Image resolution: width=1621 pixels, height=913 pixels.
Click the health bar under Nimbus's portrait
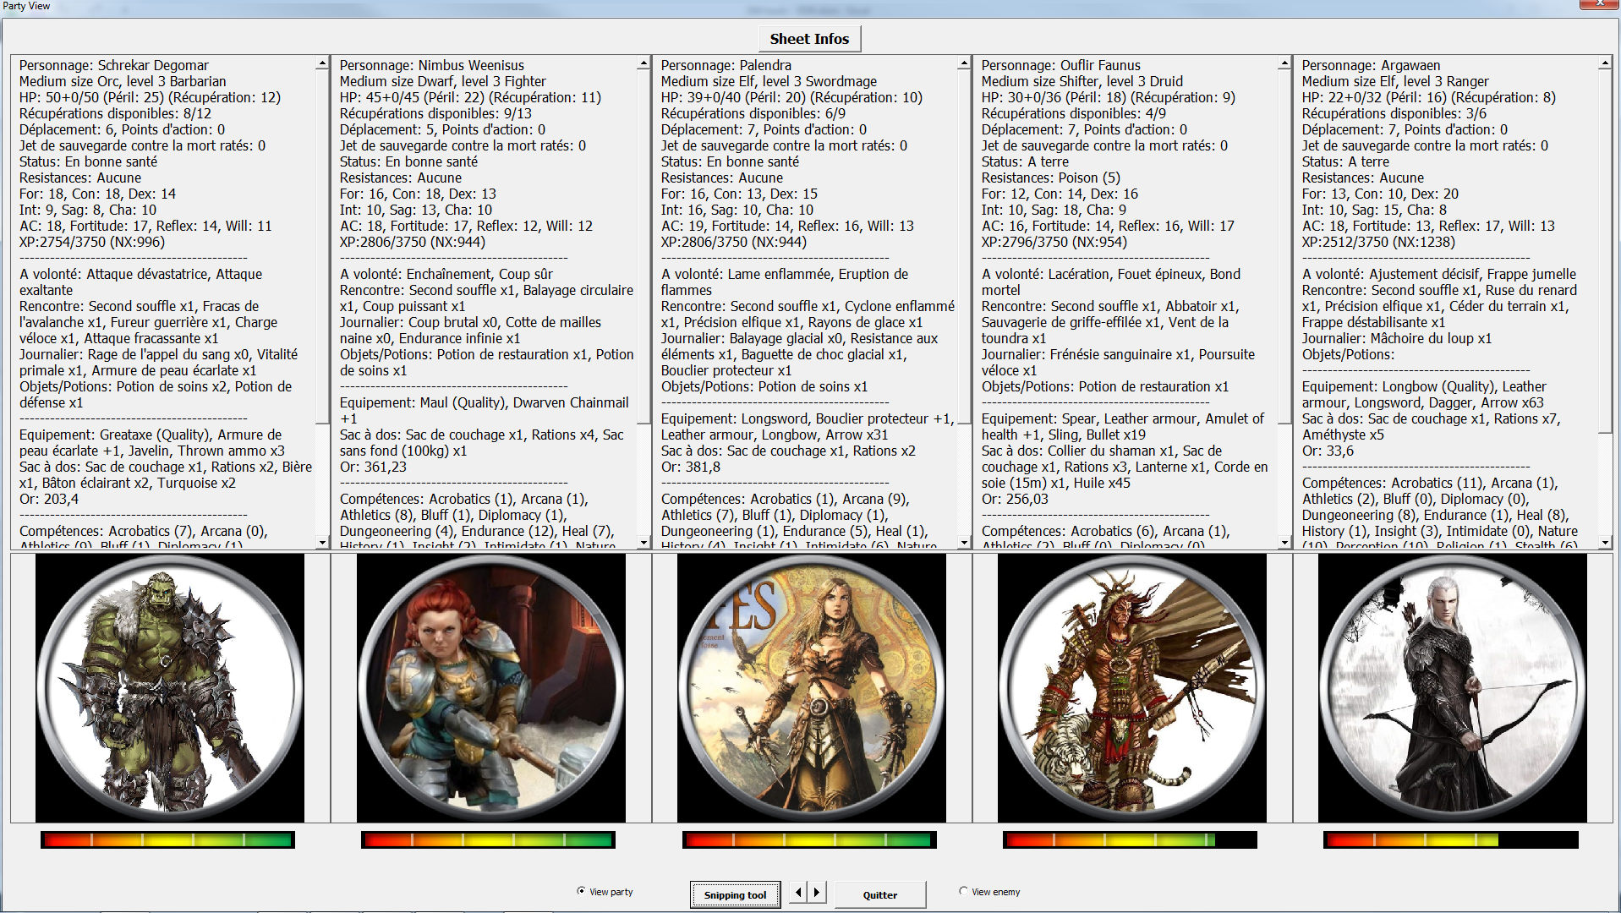(x=488, y=840)
